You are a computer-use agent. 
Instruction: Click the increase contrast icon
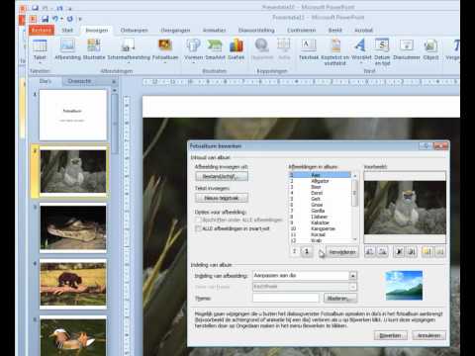(x=399, y=252)
